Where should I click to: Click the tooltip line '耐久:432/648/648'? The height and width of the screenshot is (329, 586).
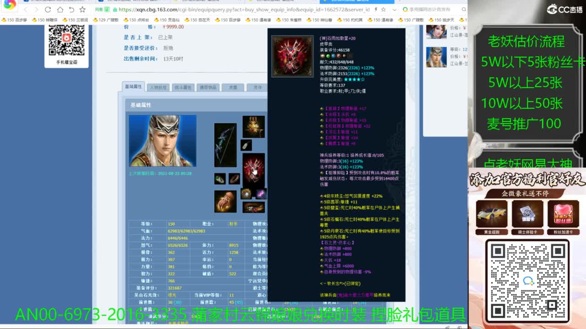(x=336, y=62)
